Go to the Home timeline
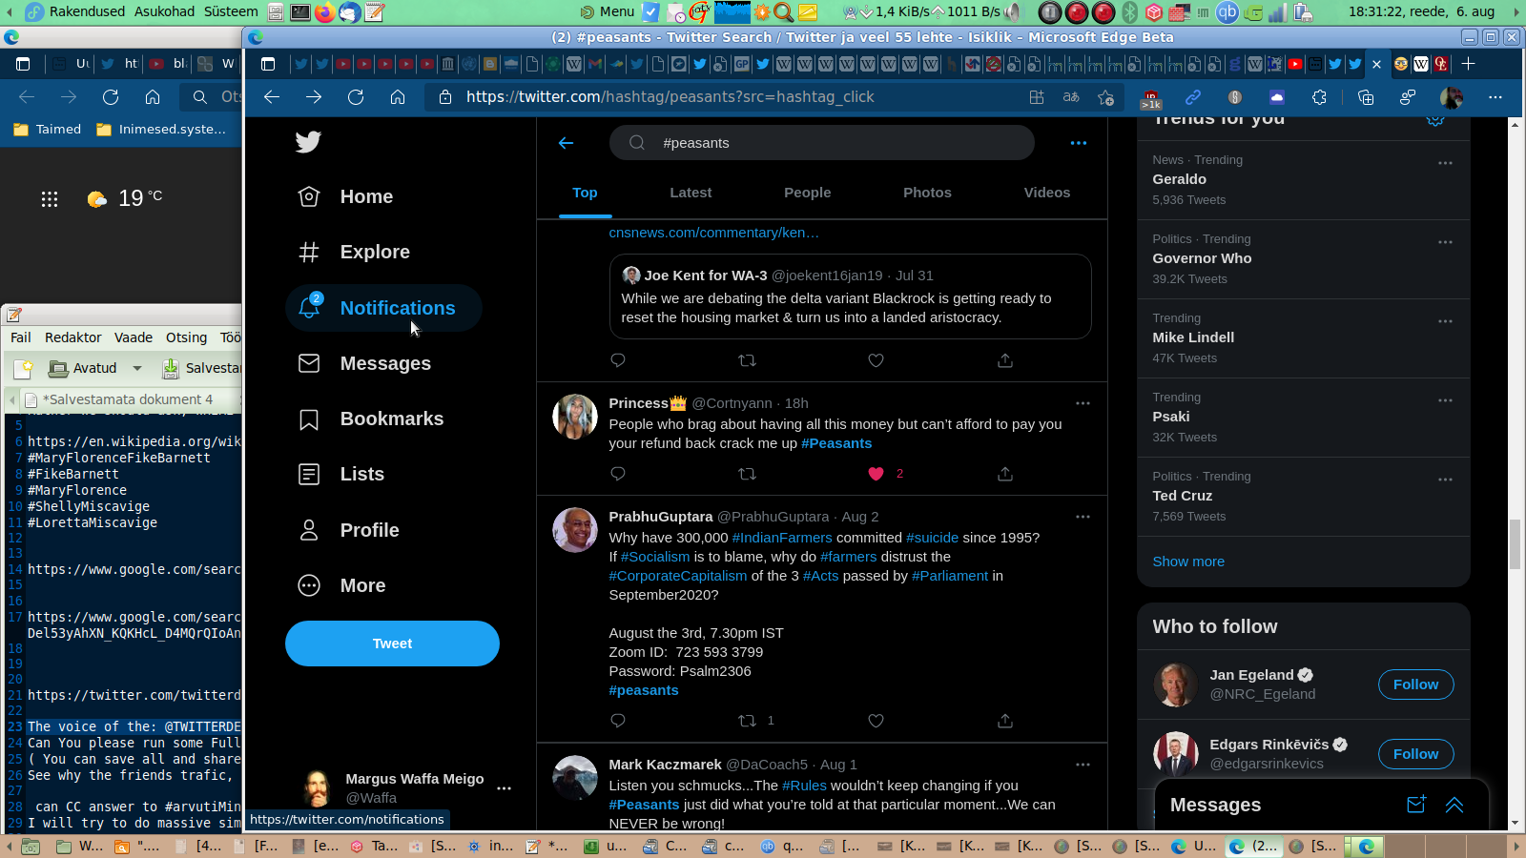This screenshot has width=1526, height=858. (x=345, y=196)
